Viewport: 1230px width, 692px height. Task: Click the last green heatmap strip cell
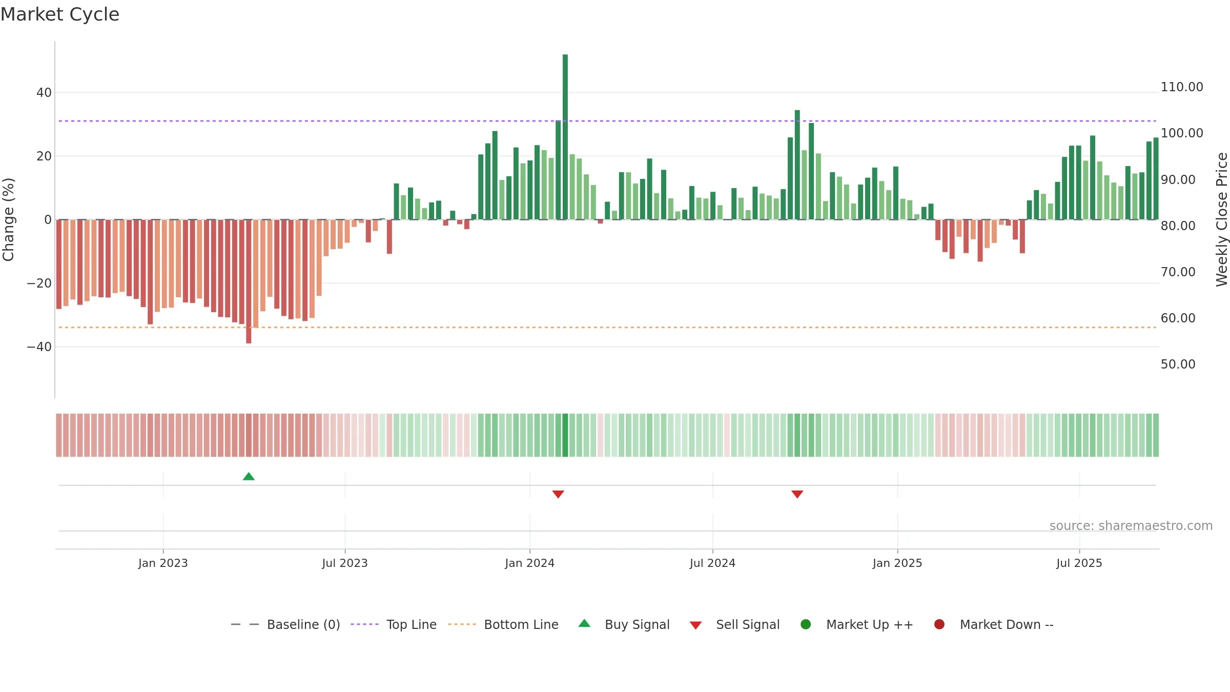tap(1156, 435)
